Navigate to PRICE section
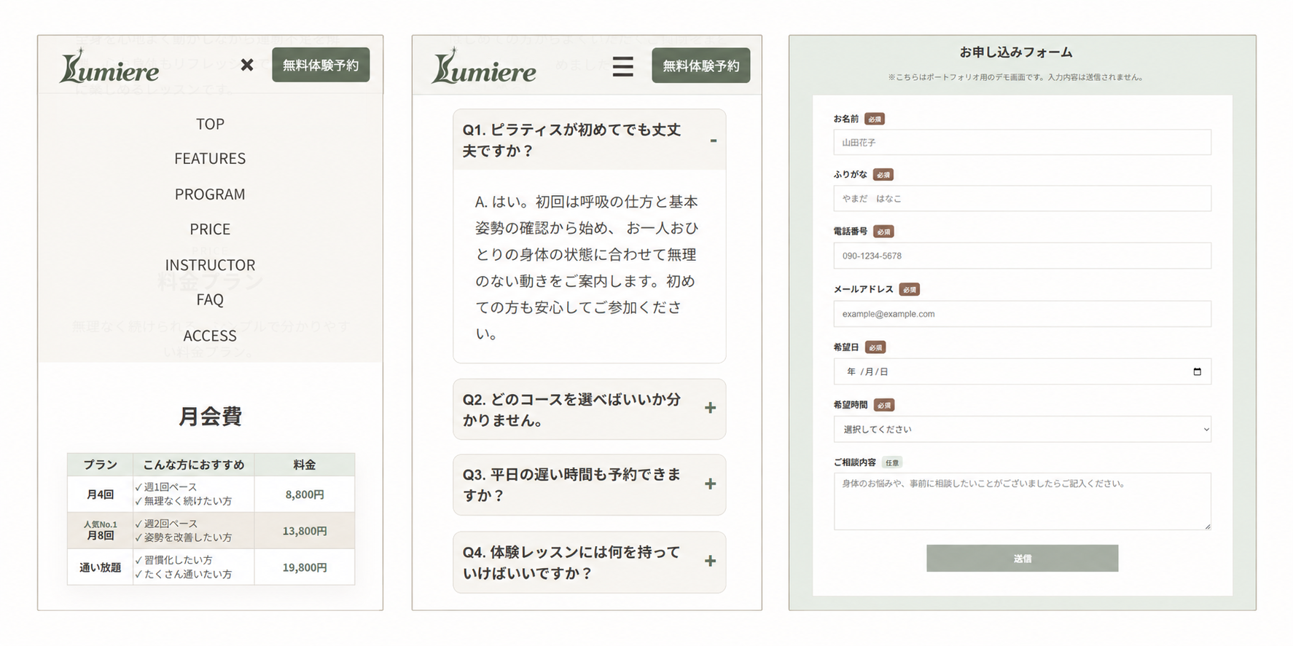 point(210,229)
